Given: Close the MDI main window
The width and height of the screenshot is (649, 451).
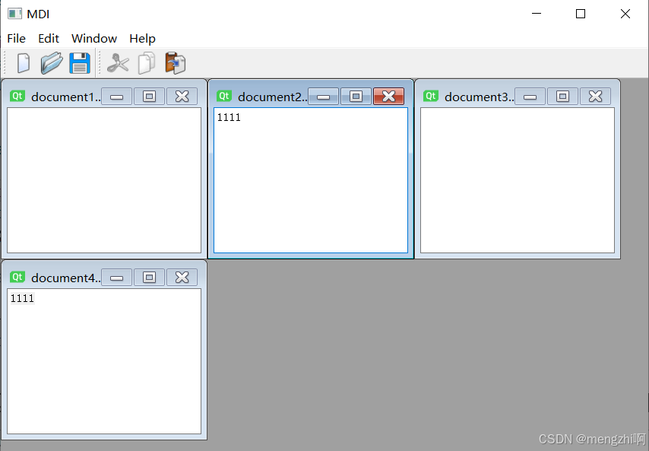Looking at the screenshot, I should click(x=625, y=14).
